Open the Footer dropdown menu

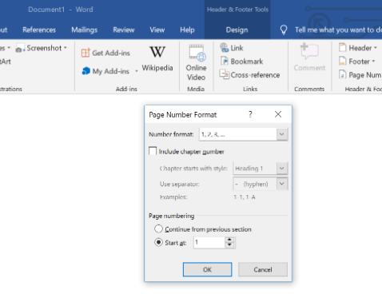pos(357,62)
